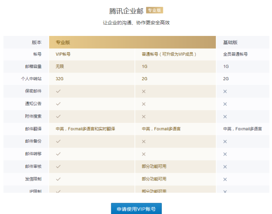Click the gold 专业版 badge beside the title

(x=154, y=11)
